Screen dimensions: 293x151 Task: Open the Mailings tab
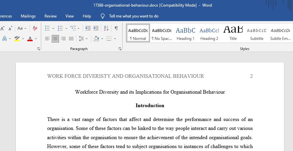pyautogui.click(x=28, y=16)
